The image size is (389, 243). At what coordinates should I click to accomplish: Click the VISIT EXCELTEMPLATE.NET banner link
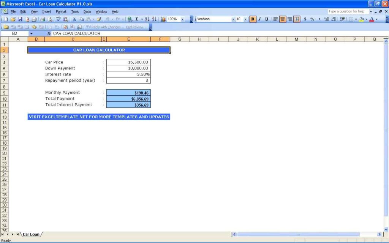(x=99, y=117)
